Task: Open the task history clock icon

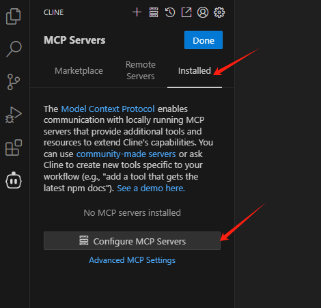Action: pos(170,12)
